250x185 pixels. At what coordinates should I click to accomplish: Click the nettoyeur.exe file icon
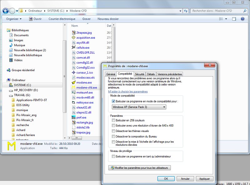pos(73,102)
